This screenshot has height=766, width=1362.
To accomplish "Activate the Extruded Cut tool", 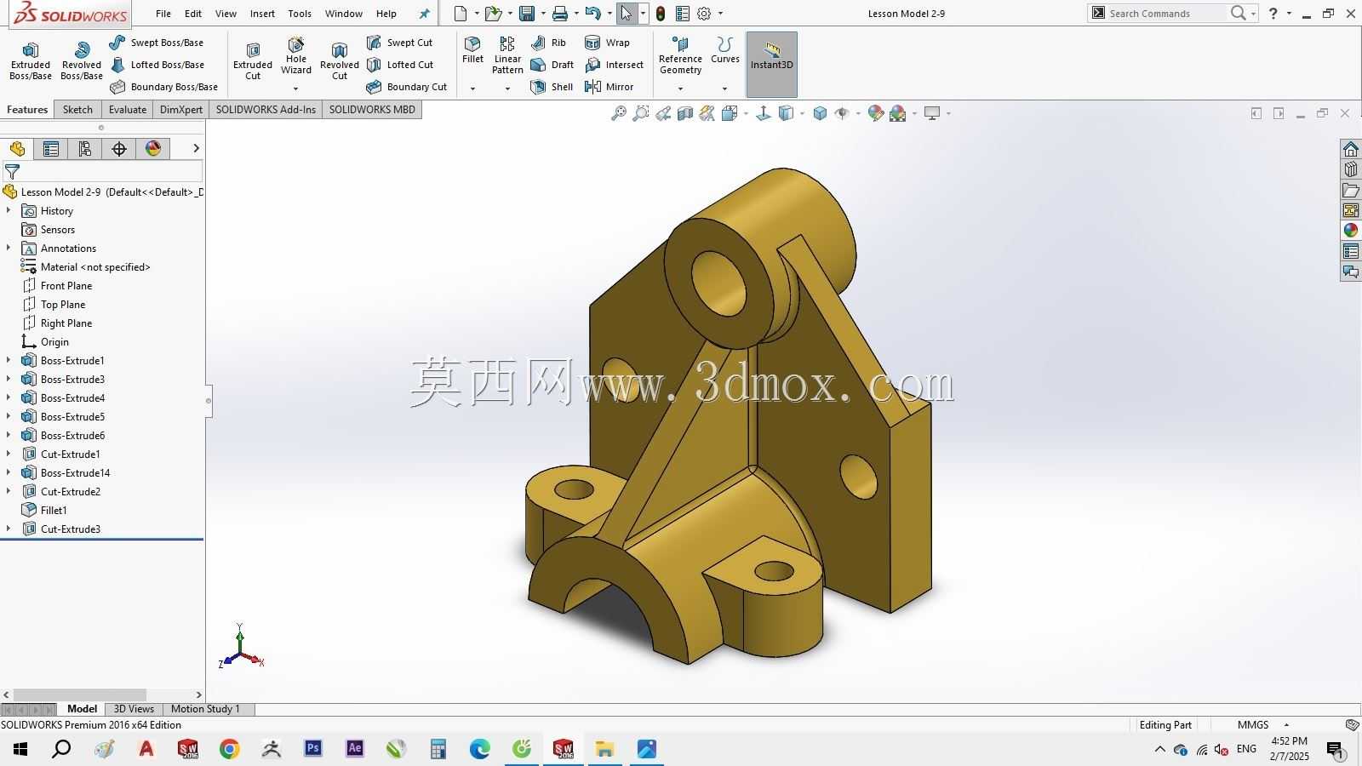I will tap(253, 61).
